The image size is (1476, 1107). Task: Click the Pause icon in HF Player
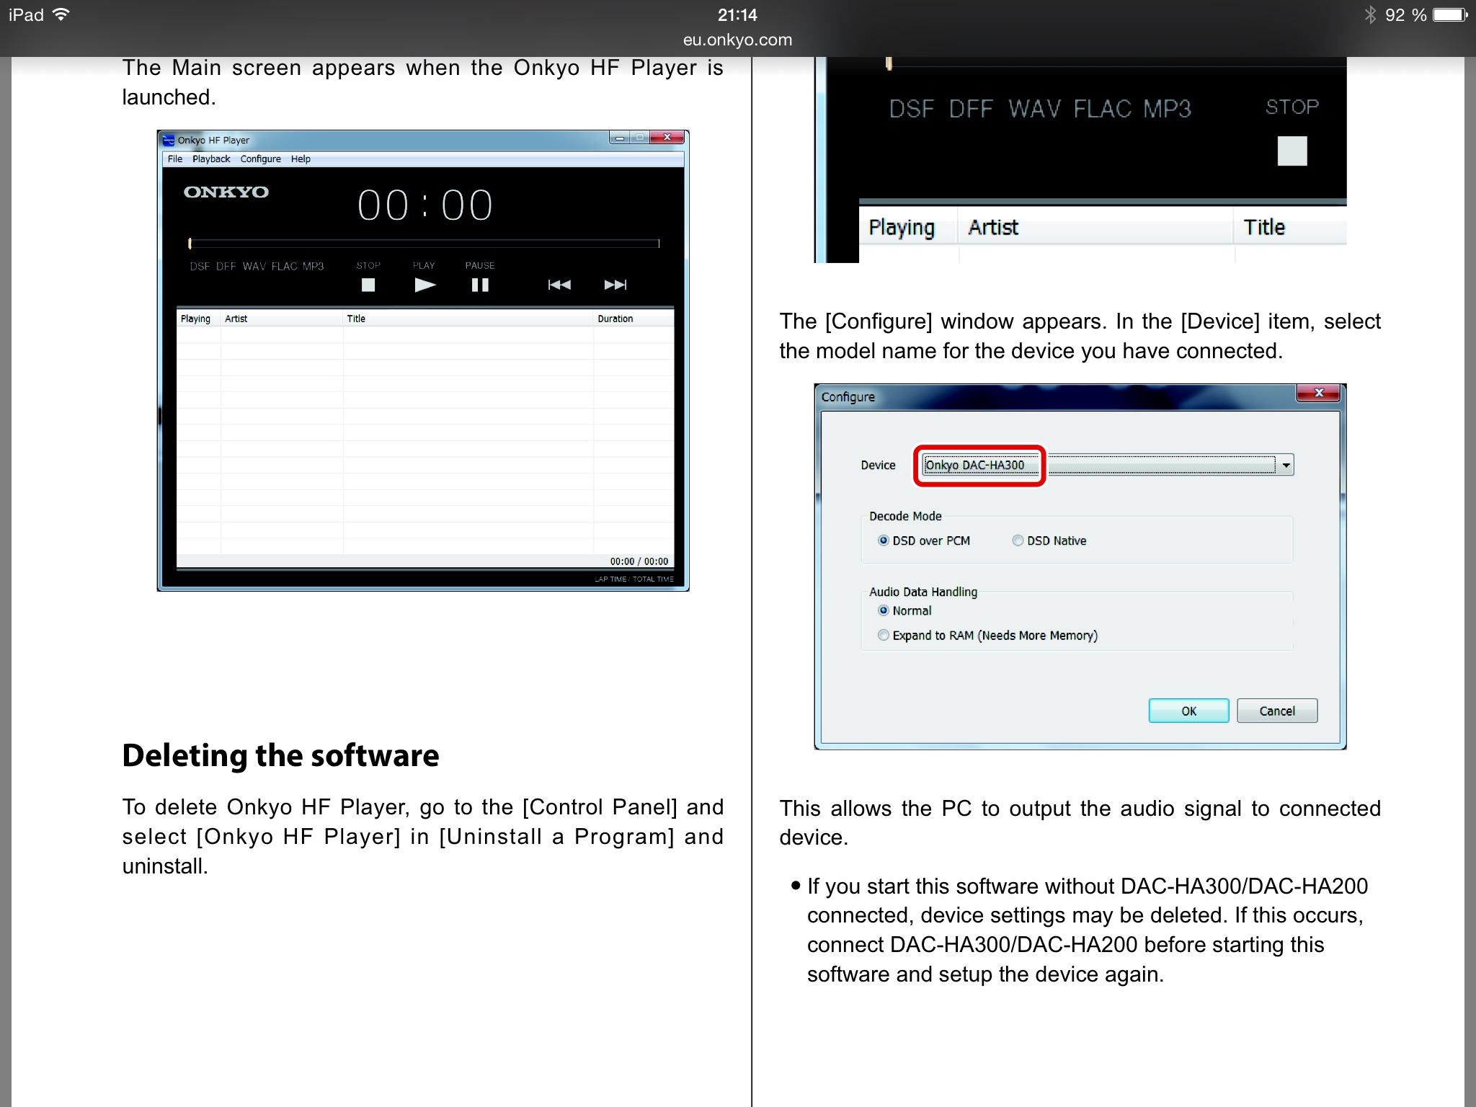(x=480, y=285)
